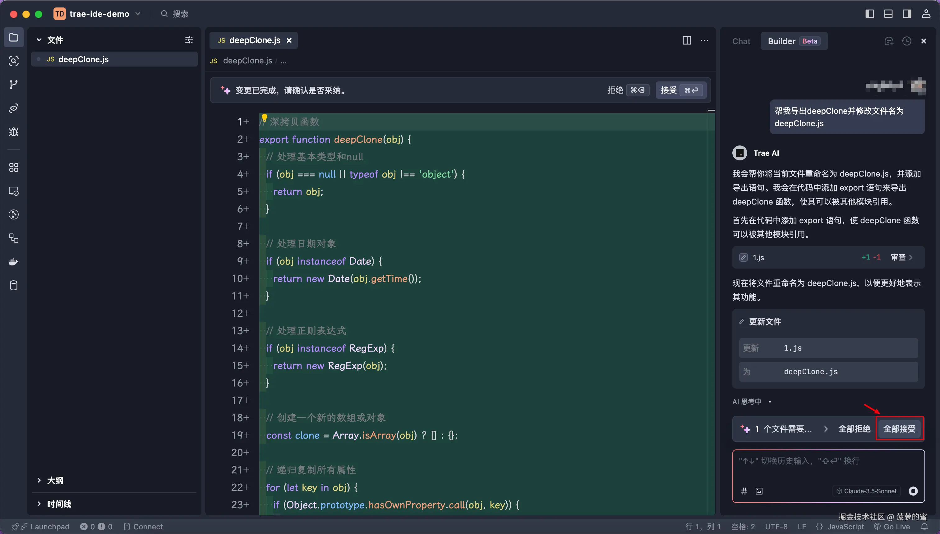Expand the 大纲 outline section
940x534 pixels.
(55, 481)
